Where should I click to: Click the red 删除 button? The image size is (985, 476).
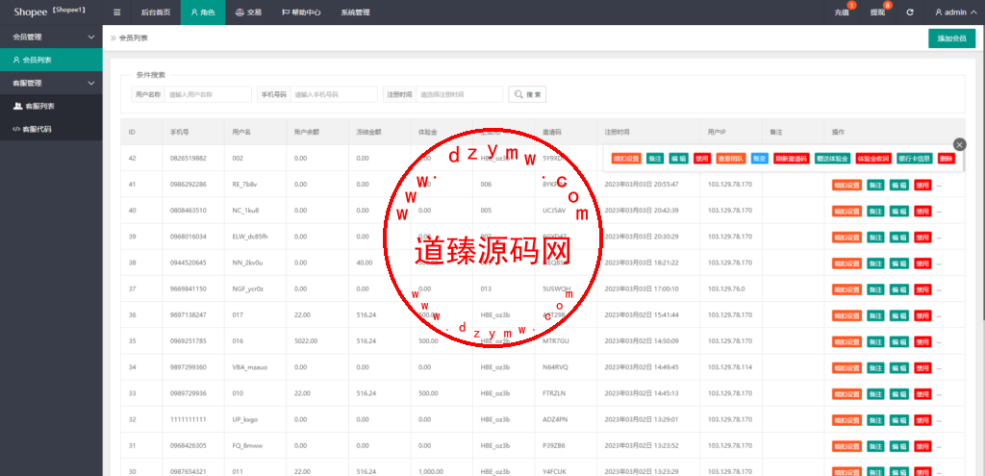[947, 159]
